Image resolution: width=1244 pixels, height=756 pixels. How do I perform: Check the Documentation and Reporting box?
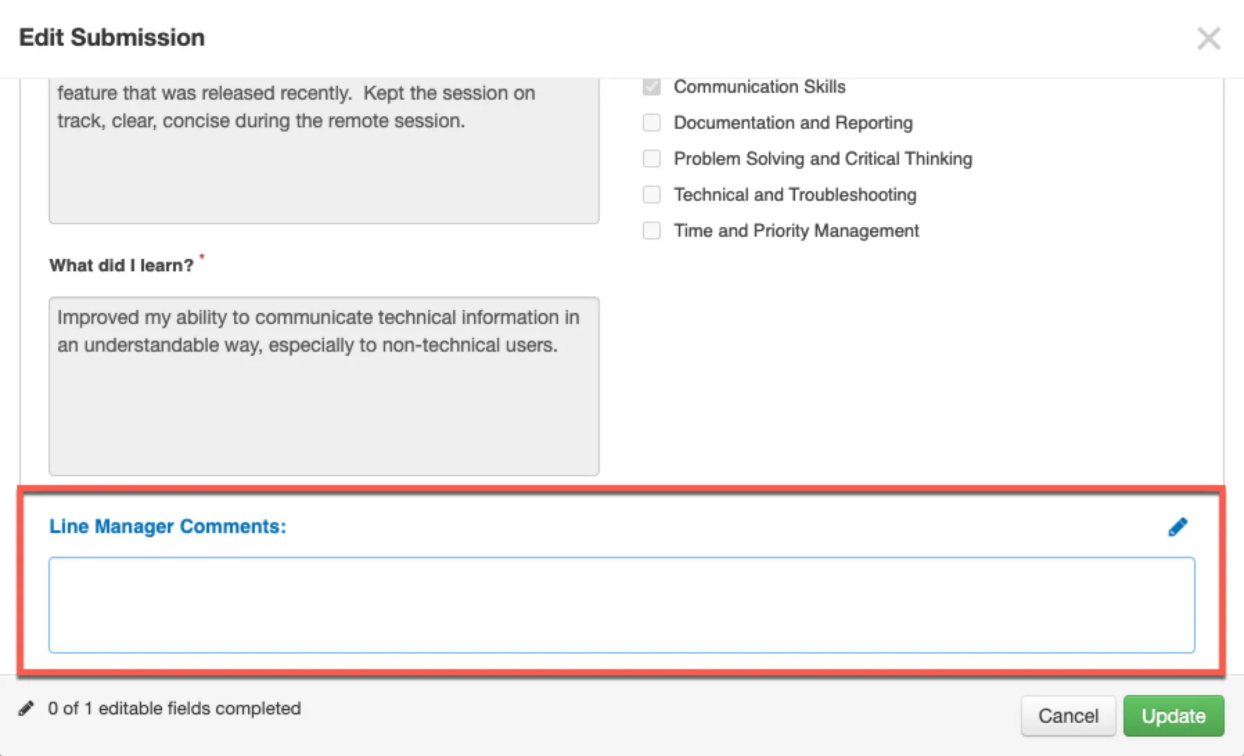[x=652, y=123]
